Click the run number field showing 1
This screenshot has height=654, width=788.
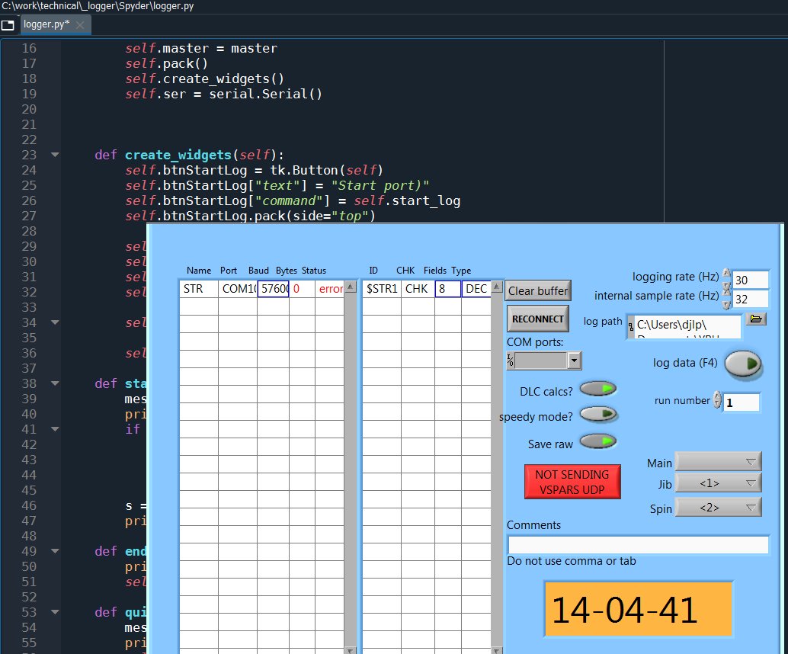(742, 402)
